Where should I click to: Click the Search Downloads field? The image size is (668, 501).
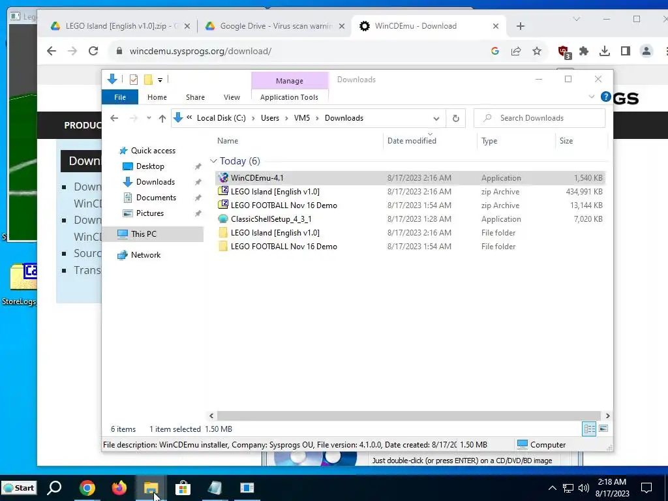[539, 118]
